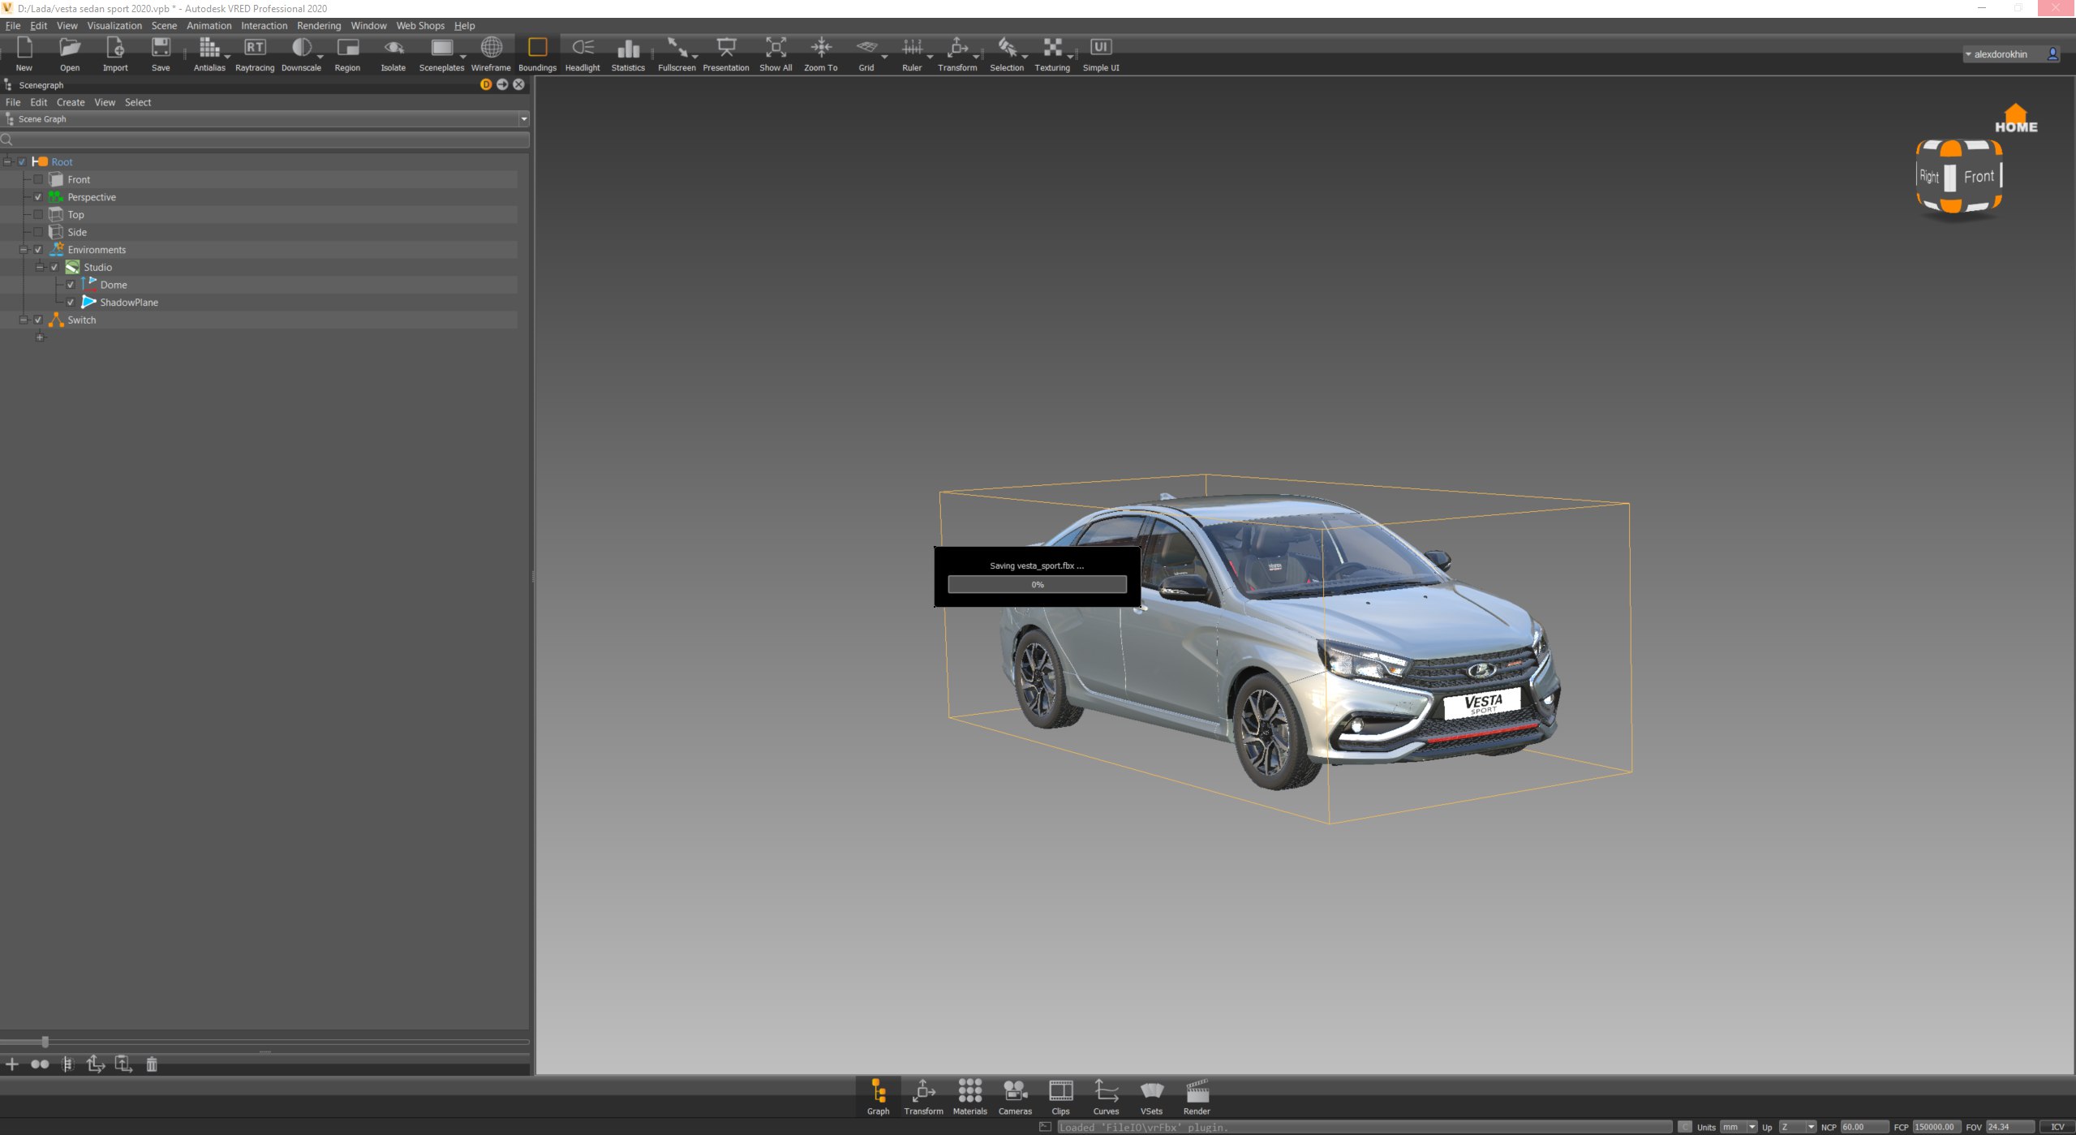
Task: Click the Transform icon in top toolbar
Action: tap(957, 47)
